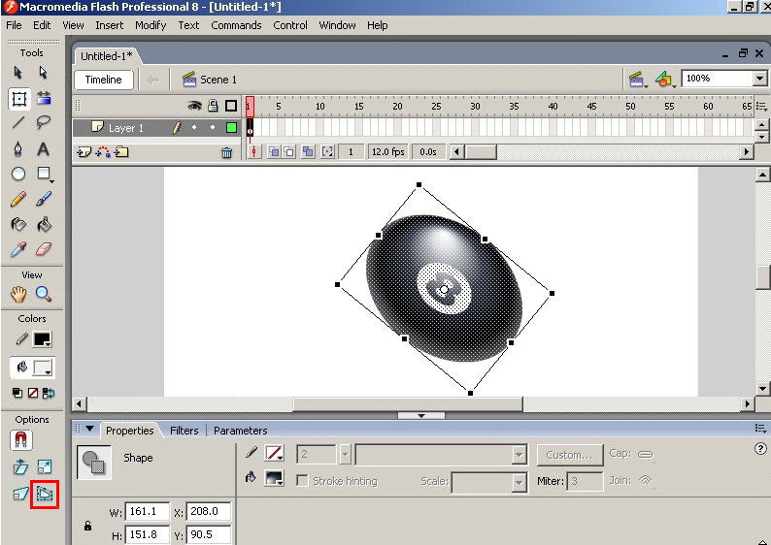Switch to the Filters tab

click(x=184, y=431)
